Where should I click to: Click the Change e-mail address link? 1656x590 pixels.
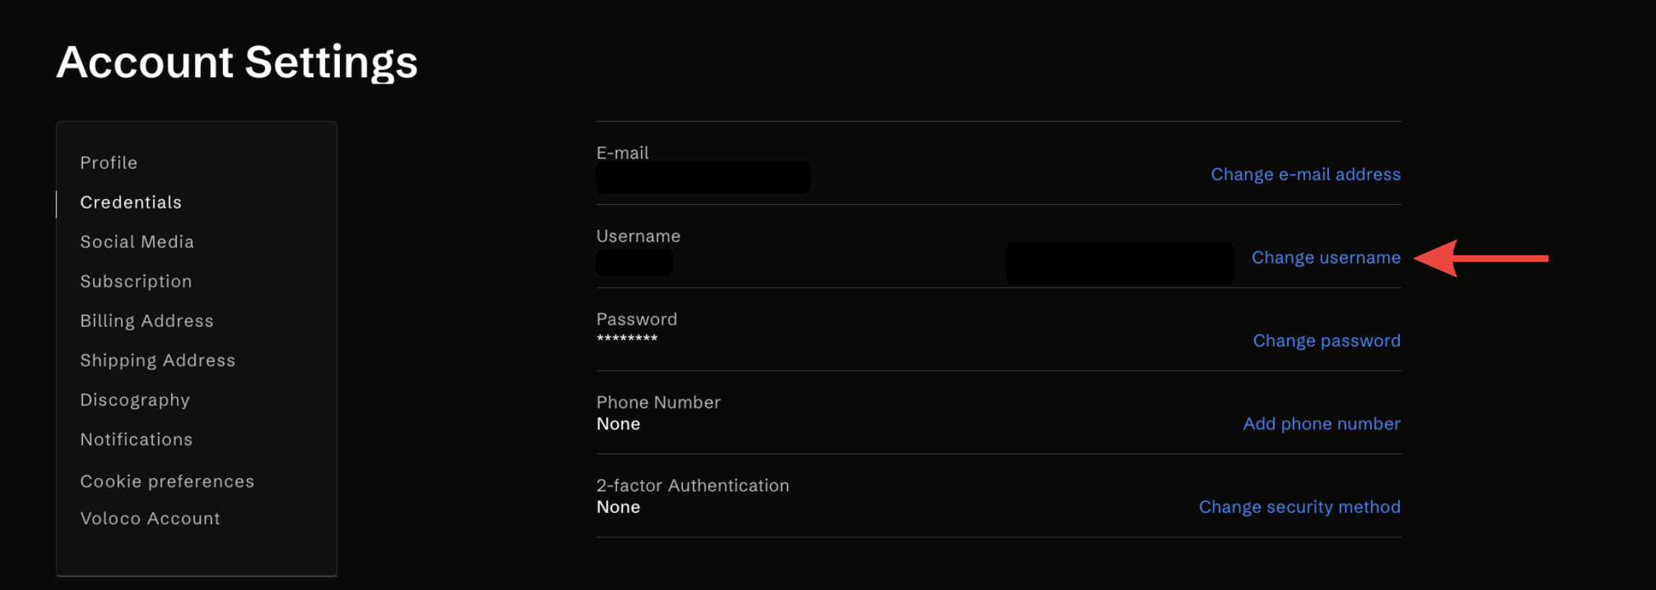1305,175
